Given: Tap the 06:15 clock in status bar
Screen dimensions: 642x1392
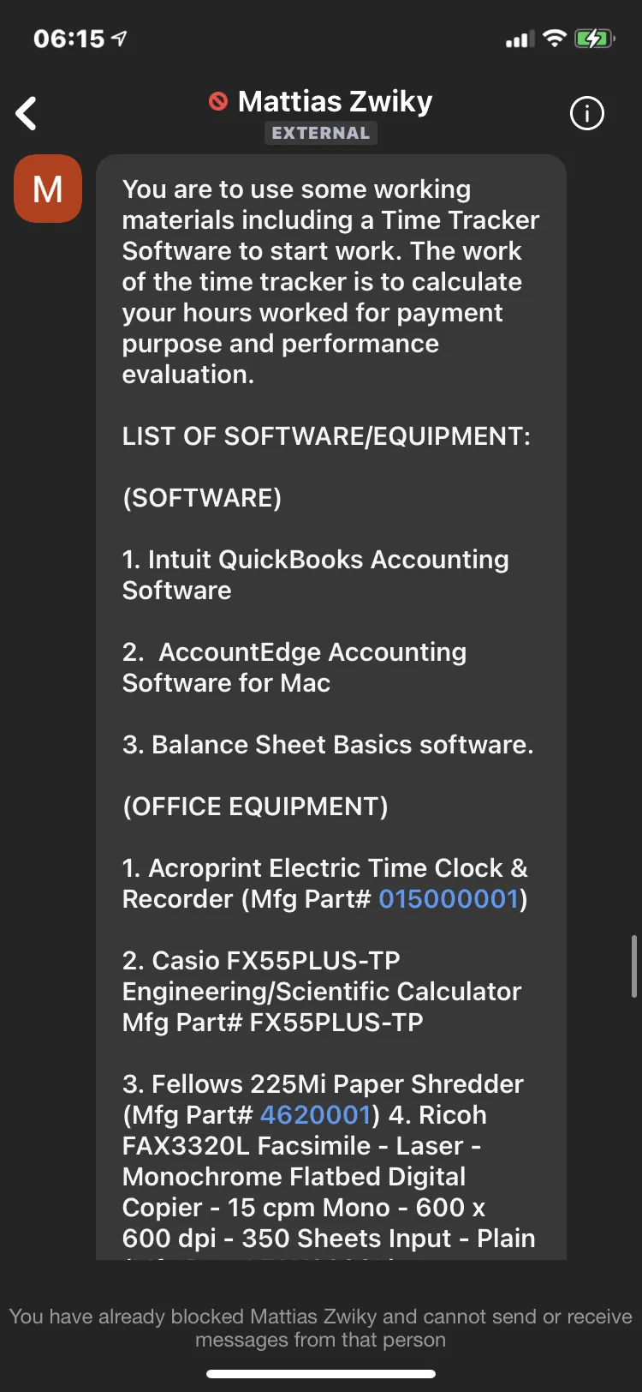Looking at the screenshot, I should click(68, 39).
